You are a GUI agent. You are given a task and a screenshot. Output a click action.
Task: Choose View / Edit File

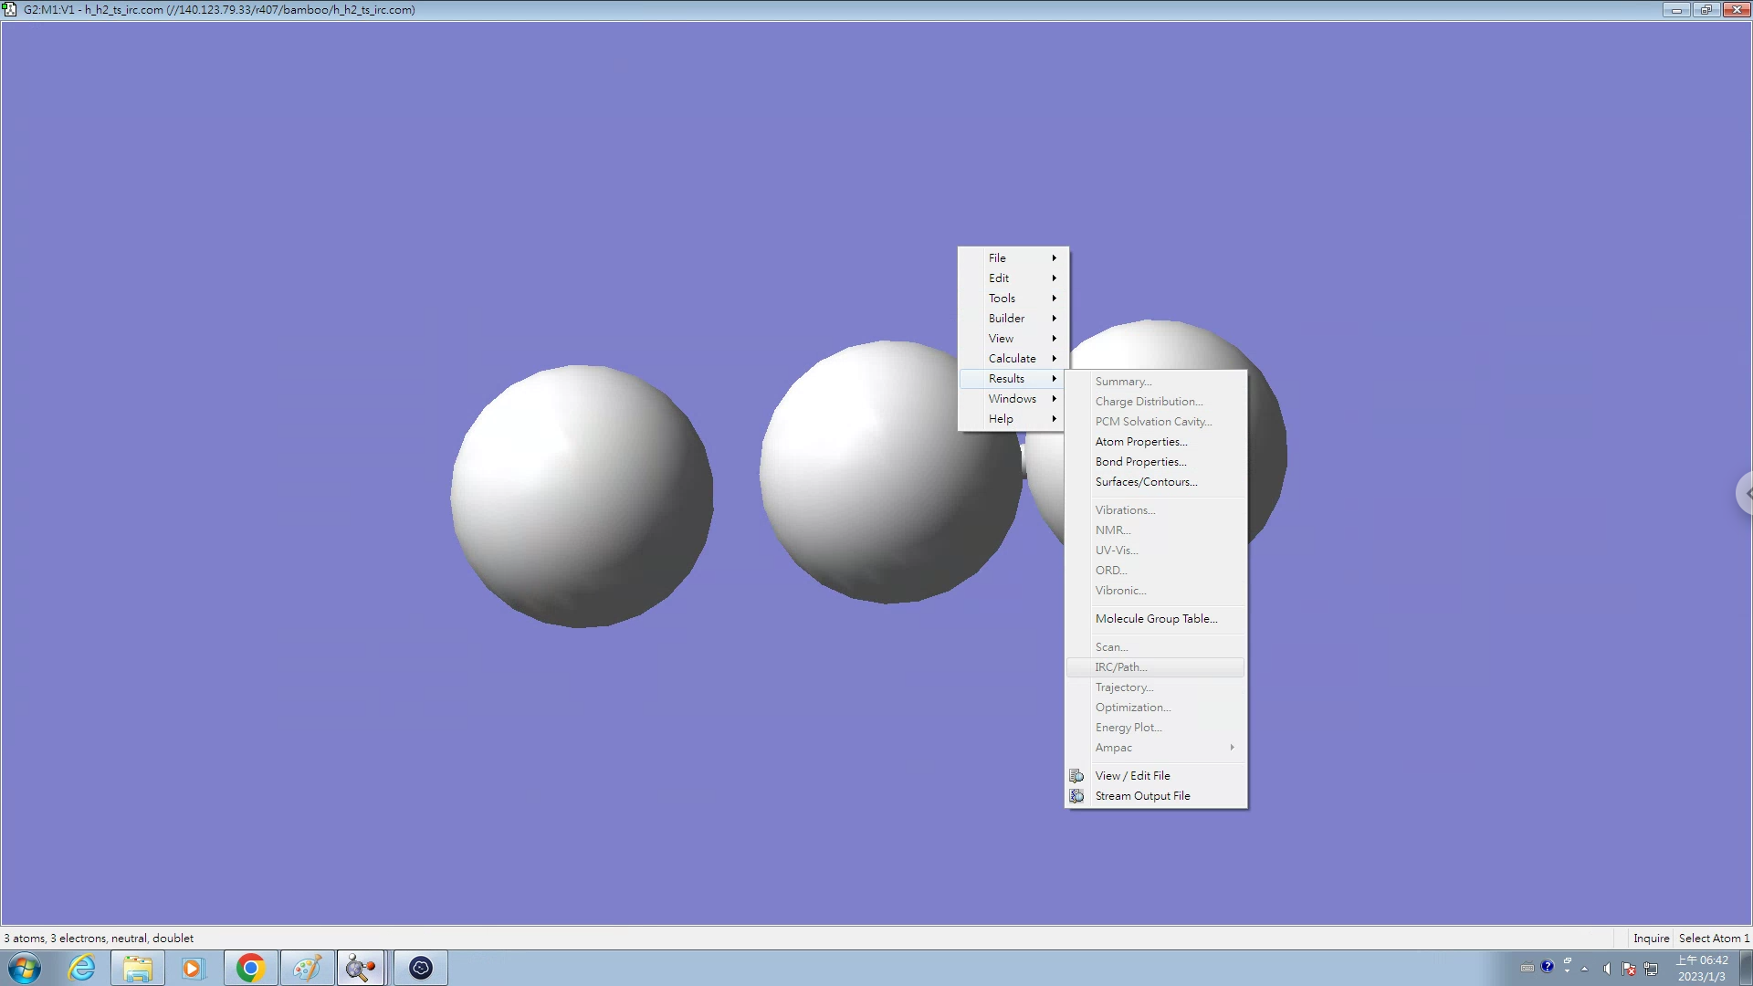pyautogui.click(x=1155, y=776)
